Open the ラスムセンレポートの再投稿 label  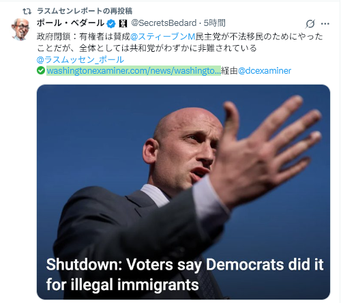[85, 11]
